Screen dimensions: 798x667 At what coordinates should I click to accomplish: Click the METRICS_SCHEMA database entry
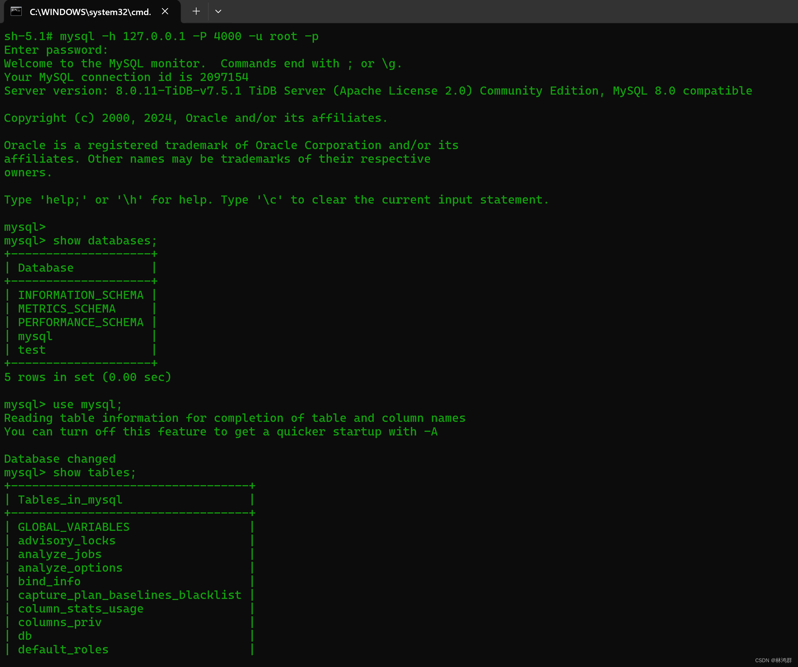coord(67,308)
